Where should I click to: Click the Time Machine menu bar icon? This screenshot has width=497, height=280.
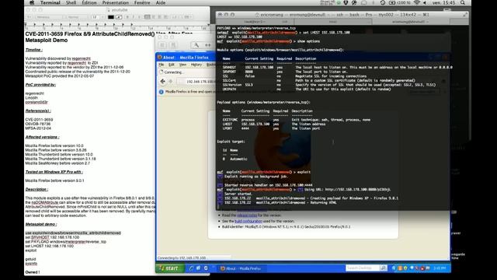click(383, 3)
